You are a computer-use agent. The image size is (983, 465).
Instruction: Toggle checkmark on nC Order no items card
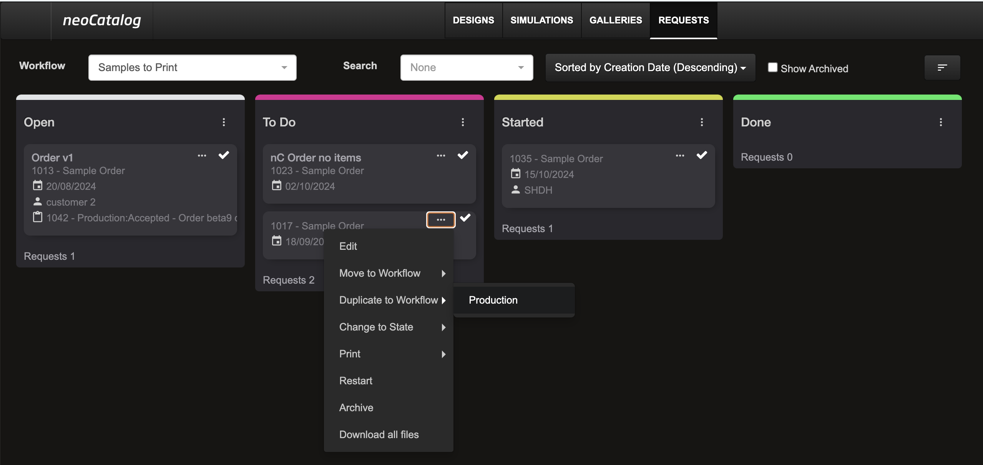tap(463, 155)
